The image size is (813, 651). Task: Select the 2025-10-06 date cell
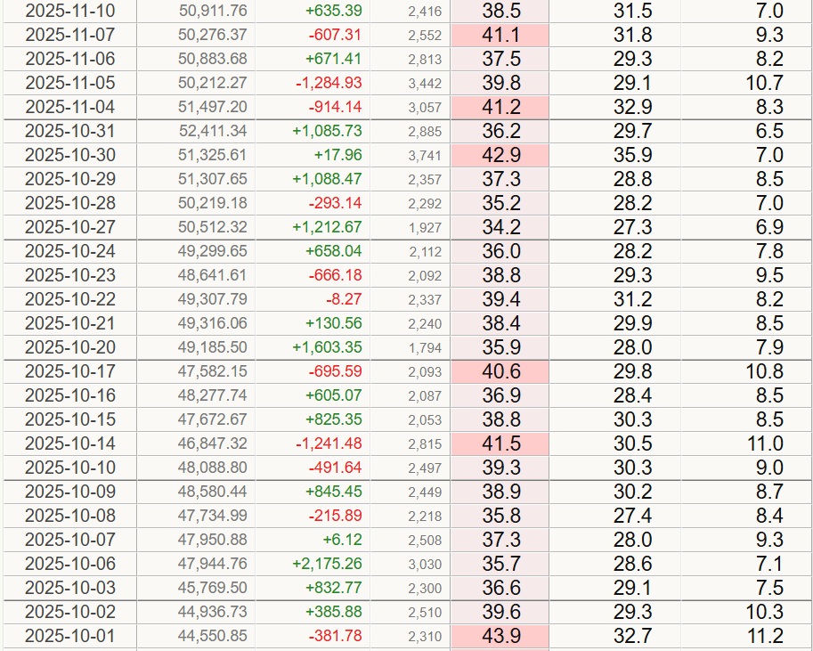pyautogui.click(x=69, y=564)
